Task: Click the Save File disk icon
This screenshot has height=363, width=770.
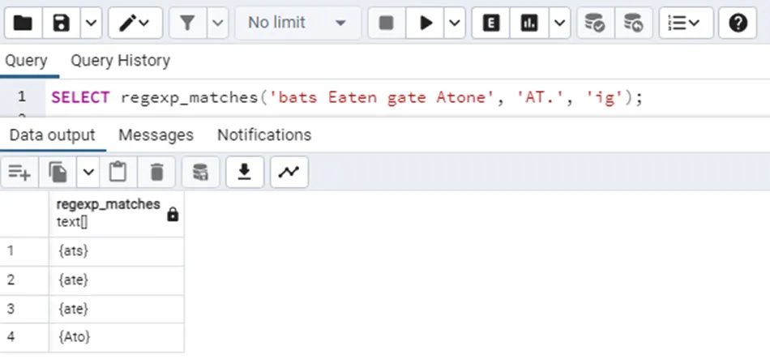Action: tap(61, 23)
